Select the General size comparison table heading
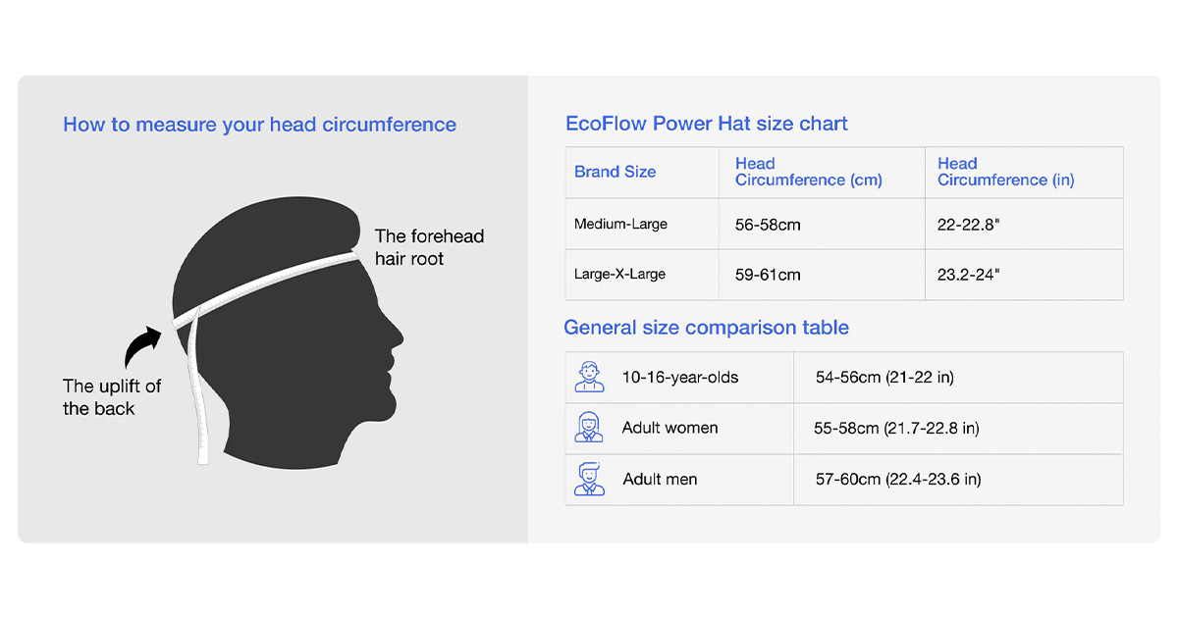The width and height of the screenshot is (1178, 618). click(707, 328)
